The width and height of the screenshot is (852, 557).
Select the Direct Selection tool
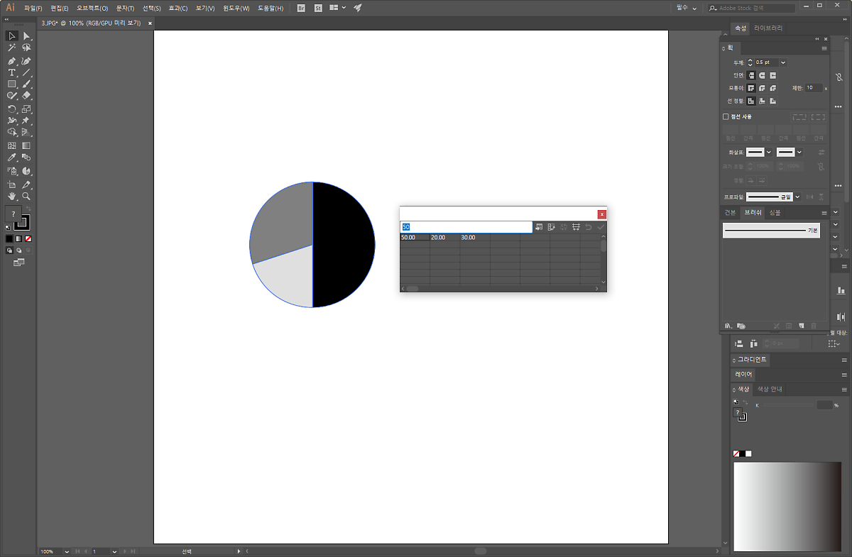pyautogui.click(x=26, y=35)
